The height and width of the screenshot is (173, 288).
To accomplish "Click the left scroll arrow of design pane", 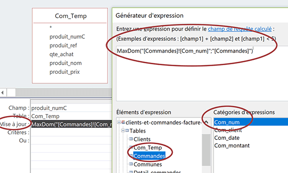I will (x=2, y=92).
